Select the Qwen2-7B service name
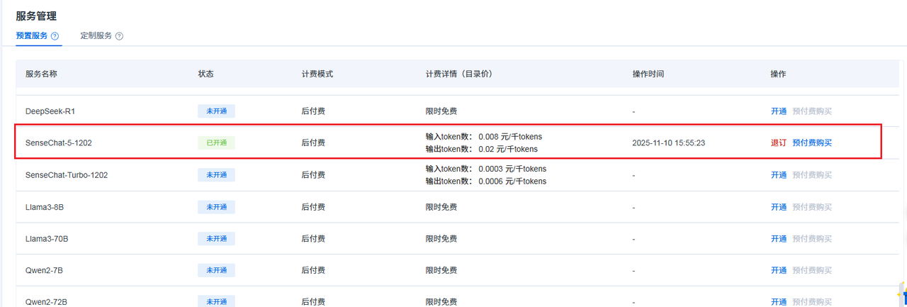This screenshot has width=907, height=307. tap(44, 270)
